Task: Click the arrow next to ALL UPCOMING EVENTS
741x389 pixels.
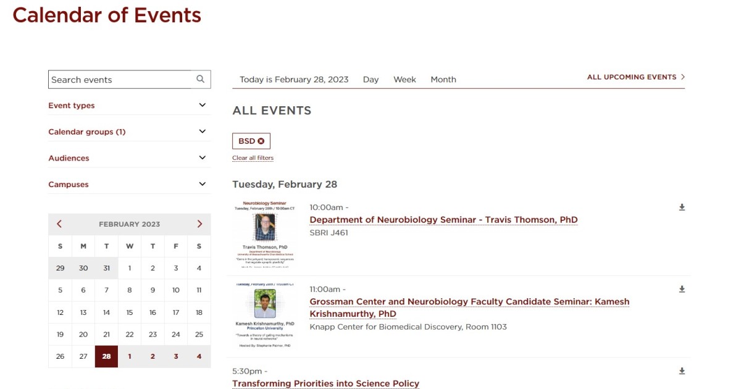Action: coord(683,77)
